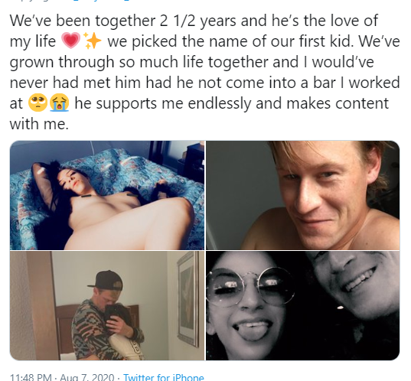The width and height of the screenshot is (411, 381).
Task: Open photo of smiling blond man
Action: [x=303, y=195]
